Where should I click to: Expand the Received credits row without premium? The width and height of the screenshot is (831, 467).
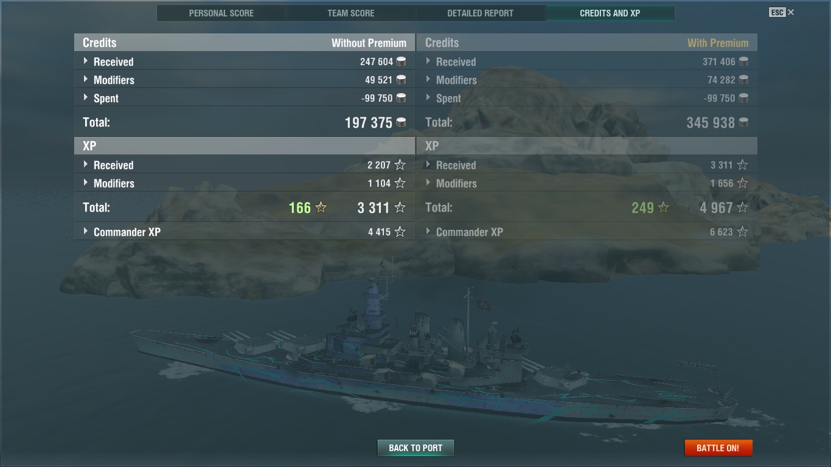(x=245, y=61)
